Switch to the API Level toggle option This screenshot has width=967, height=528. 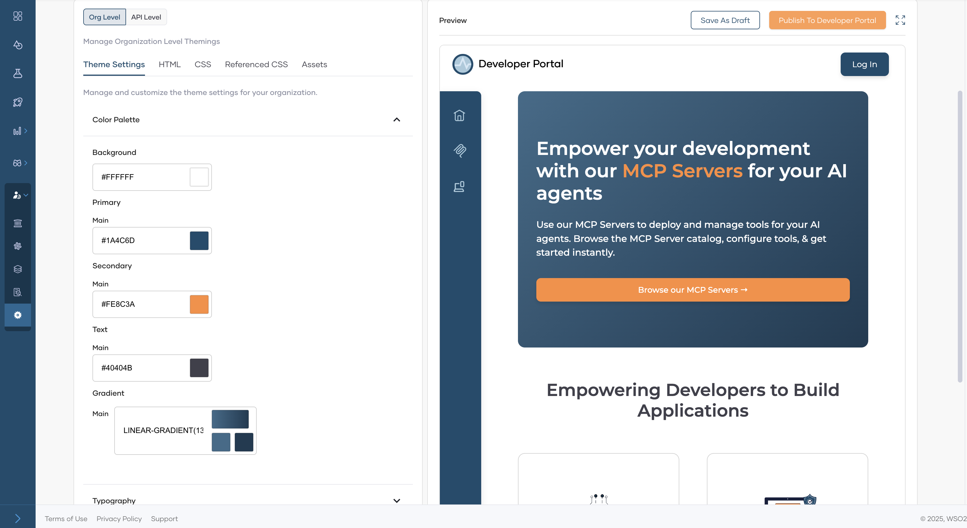[x=146, y=17]
